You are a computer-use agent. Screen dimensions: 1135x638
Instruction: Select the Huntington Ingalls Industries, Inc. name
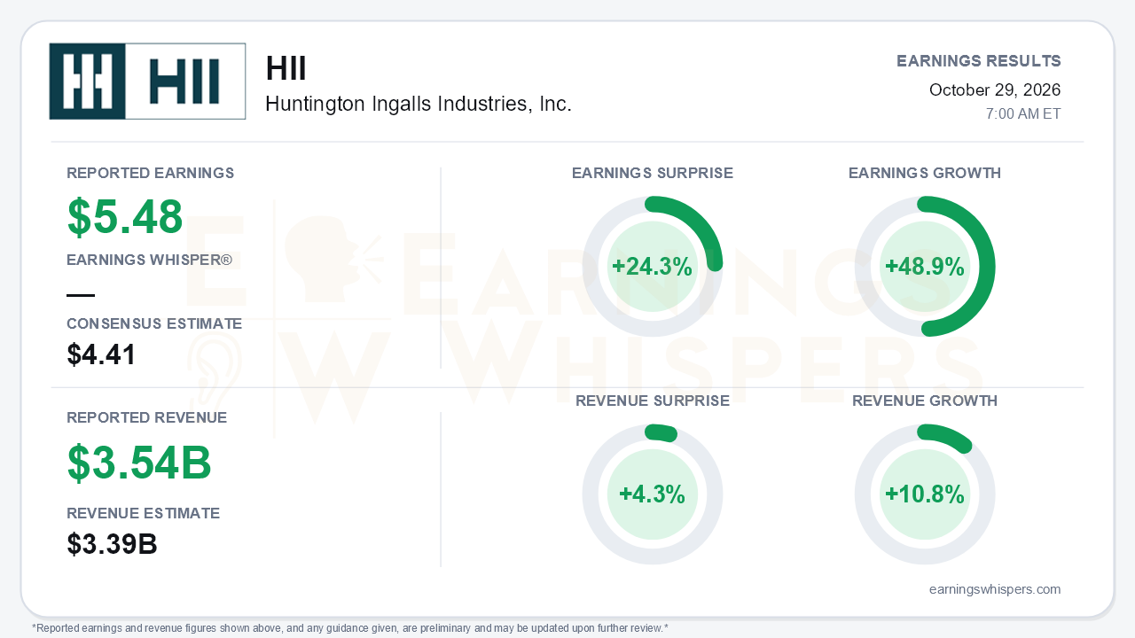click(419, 104)
